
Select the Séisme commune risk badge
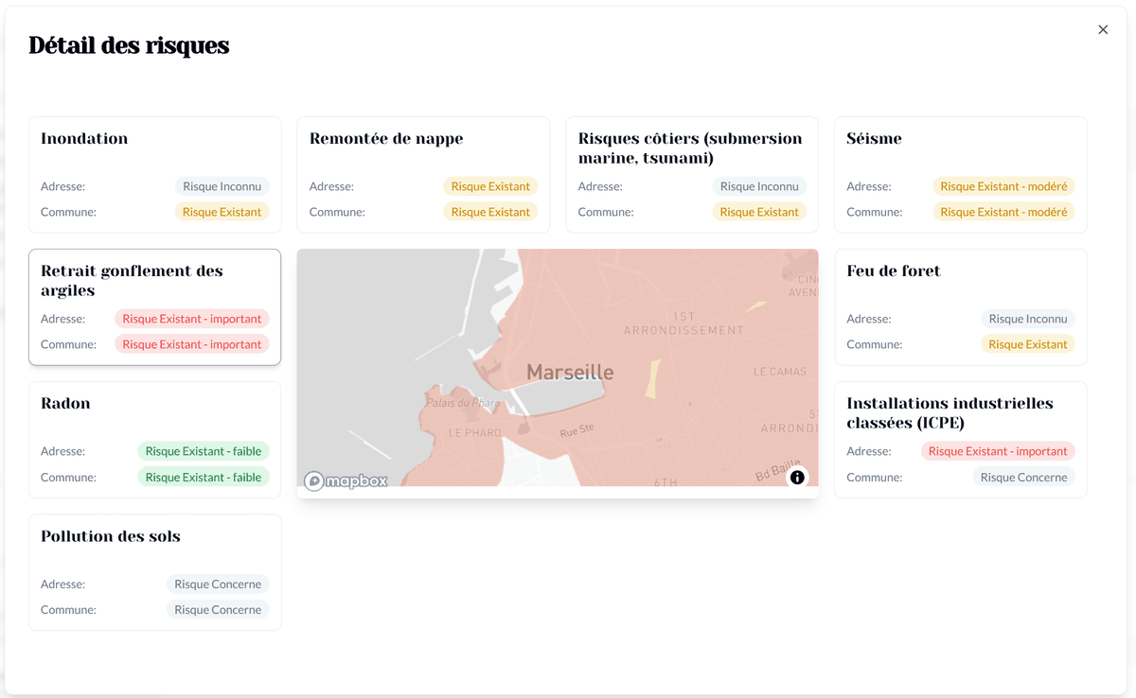pyautogui.click(x=1003, y=211)
